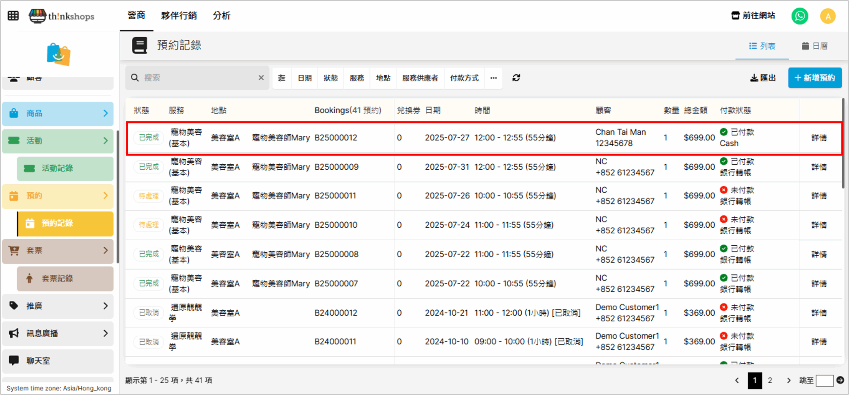Image resolution: width=849 pixels, height=395 pixels.
Task: Click the refresh icon beside the filters
Action: (516, 78)
